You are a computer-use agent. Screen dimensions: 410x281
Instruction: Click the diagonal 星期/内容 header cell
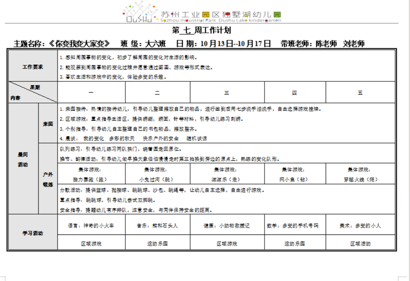pyautogui.click(x=33, y=92)
